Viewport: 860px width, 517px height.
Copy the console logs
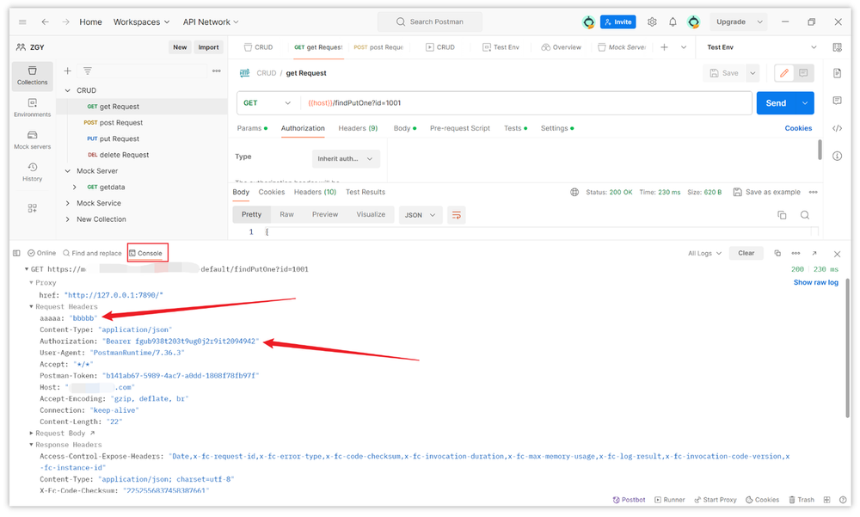click(x=777, y=253)
